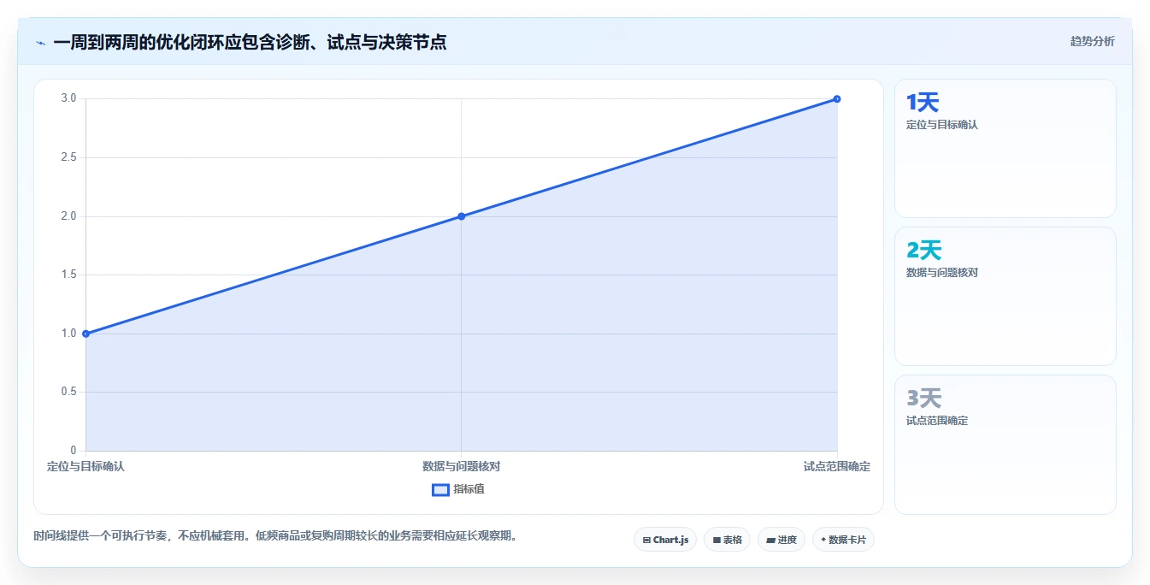Click x-axis label 试点范围确定
1150x585 pixels.
[837, 467]
